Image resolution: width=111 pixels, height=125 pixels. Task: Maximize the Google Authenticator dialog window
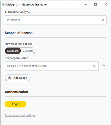[x=96, y=4]
